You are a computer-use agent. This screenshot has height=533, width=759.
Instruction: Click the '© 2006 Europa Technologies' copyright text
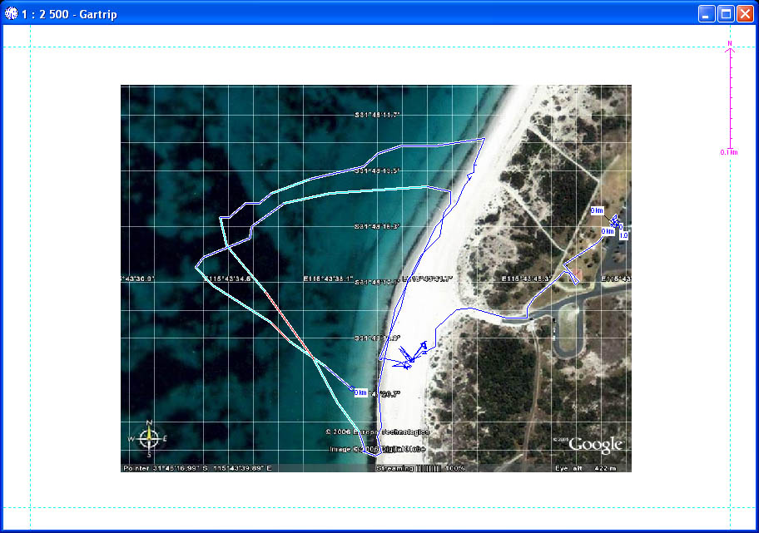click(x=379, y=432)
